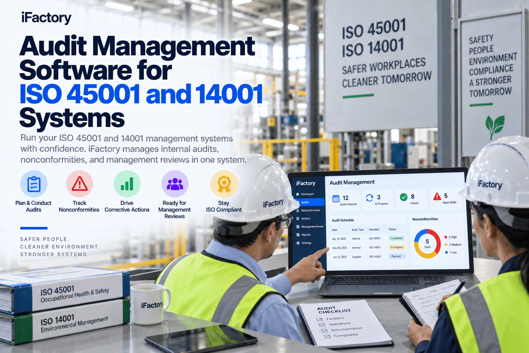Open the 12 Audits Planned summary card
Screen dimensions: 529x353
tap(344, 200)
